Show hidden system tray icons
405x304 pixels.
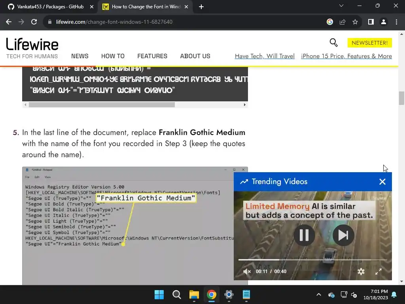(319, 294)
